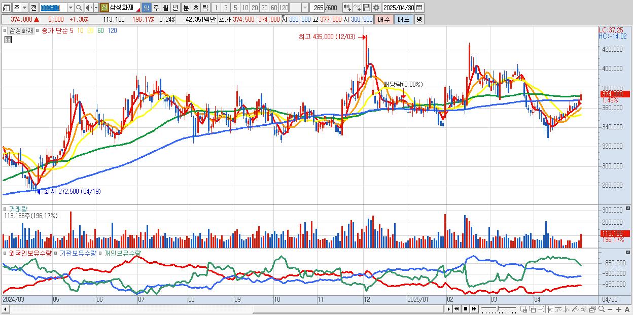Click the panel layout icon at top-left
This screenshot has width=633, height=315.
(6, 8)
